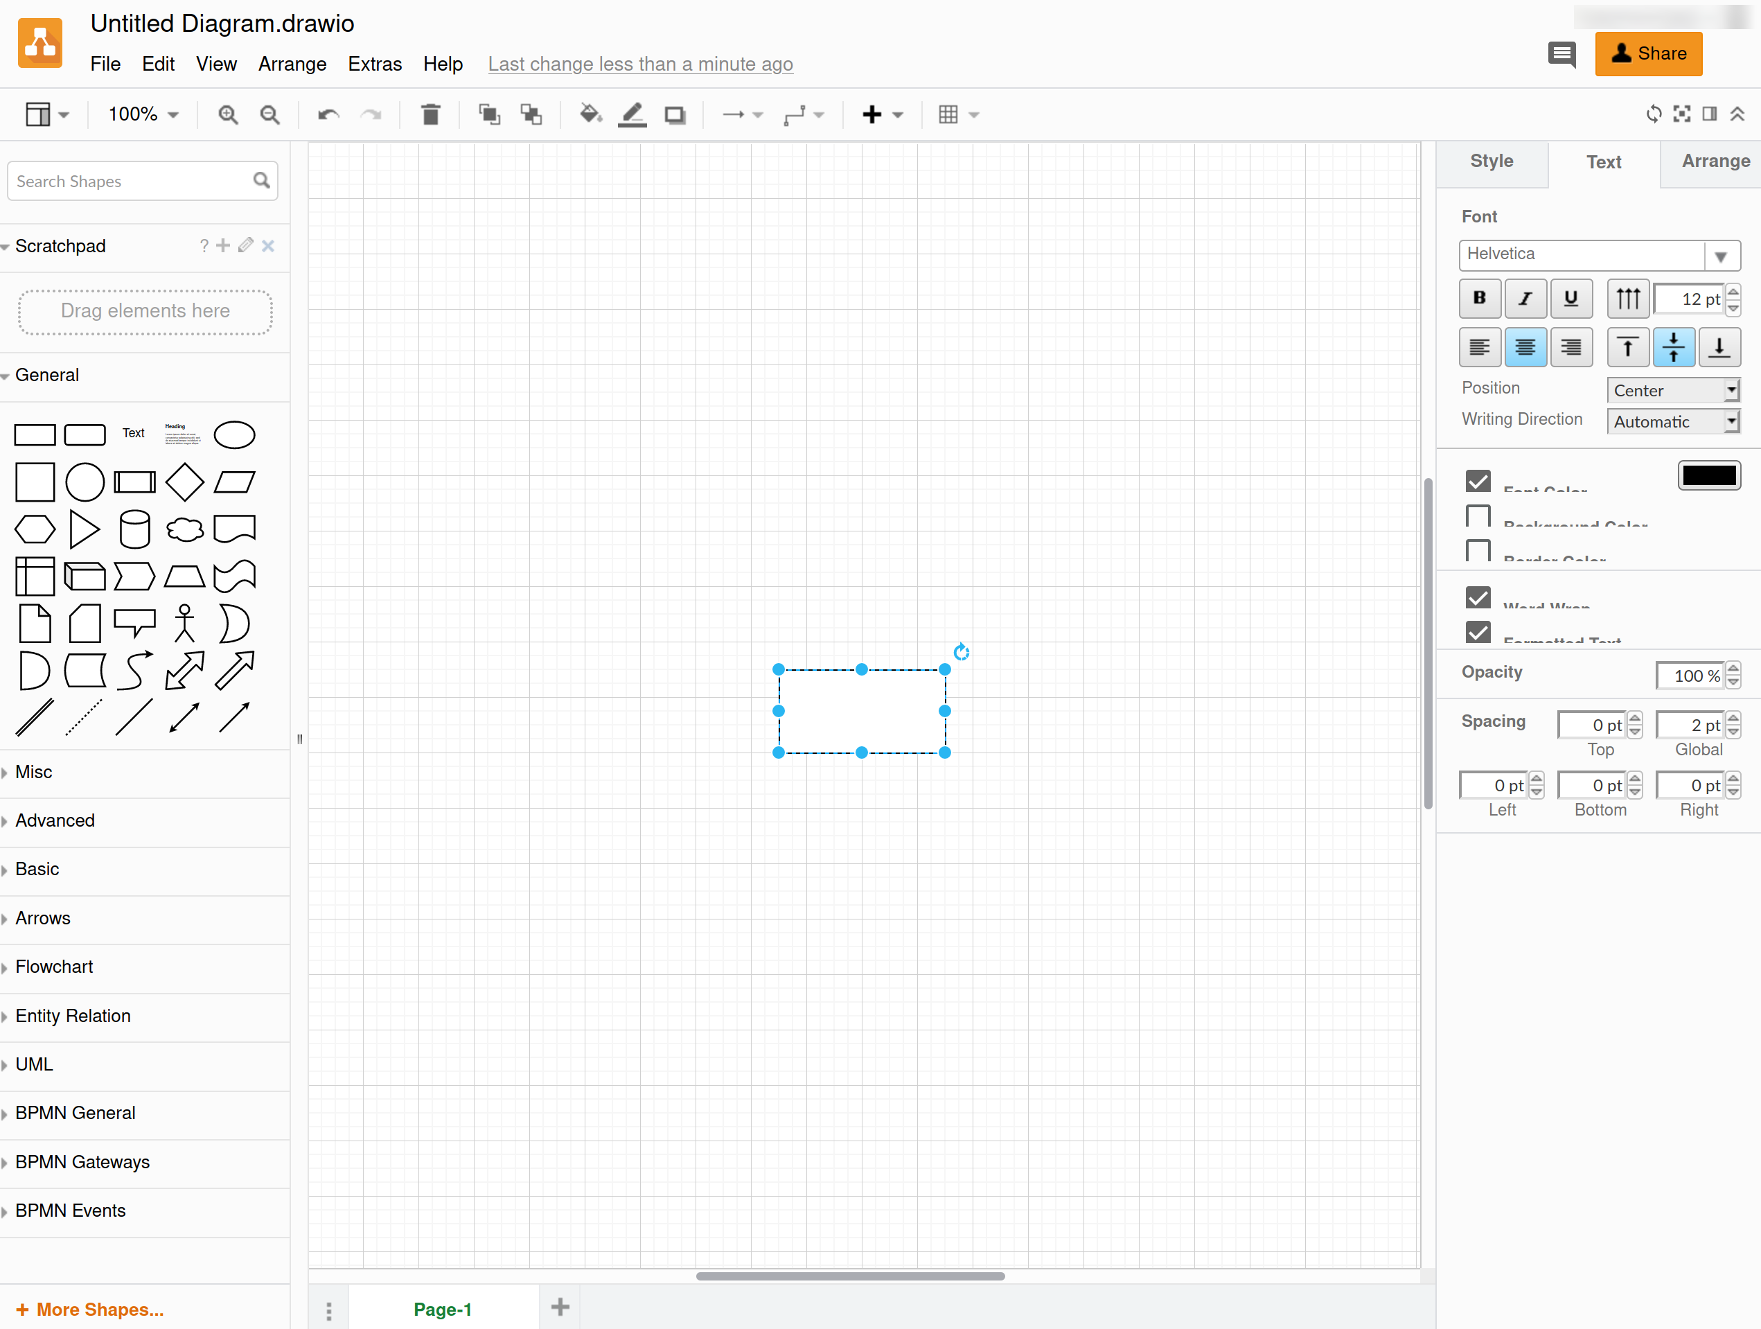Select the hexagon shape in General

(35, 529)
